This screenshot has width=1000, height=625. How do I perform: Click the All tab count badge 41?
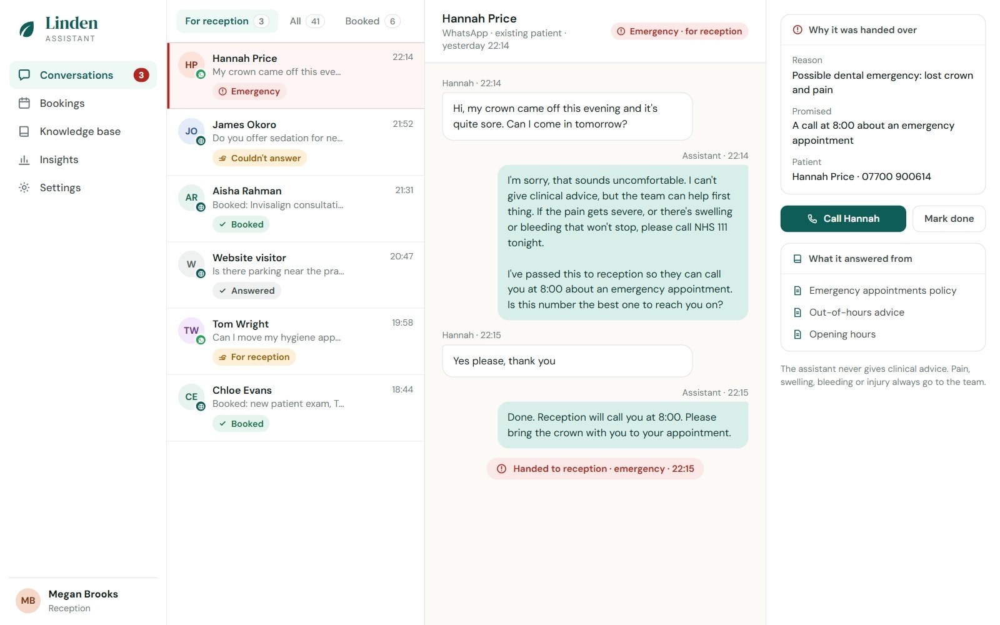click(316, 21)
